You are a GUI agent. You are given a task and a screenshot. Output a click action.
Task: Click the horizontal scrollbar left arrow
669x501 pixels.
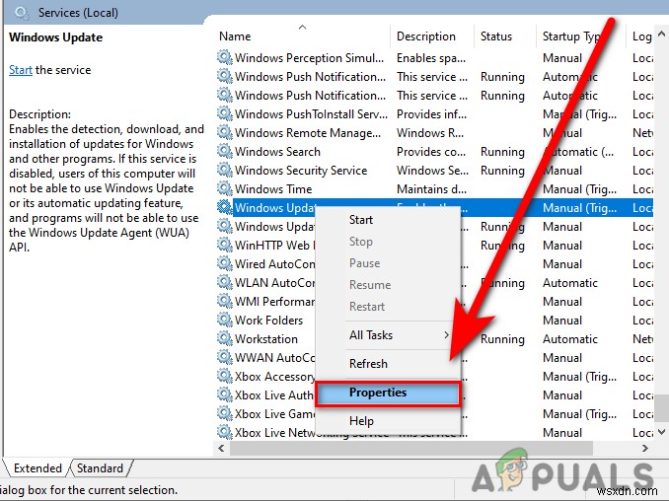coord(221,448)
